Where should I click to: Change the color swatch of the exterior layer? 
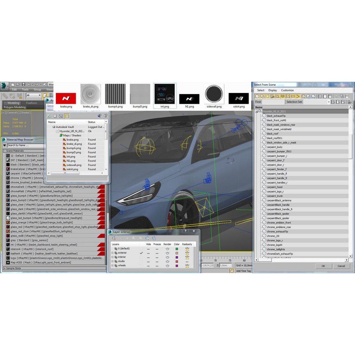point(177,253)
